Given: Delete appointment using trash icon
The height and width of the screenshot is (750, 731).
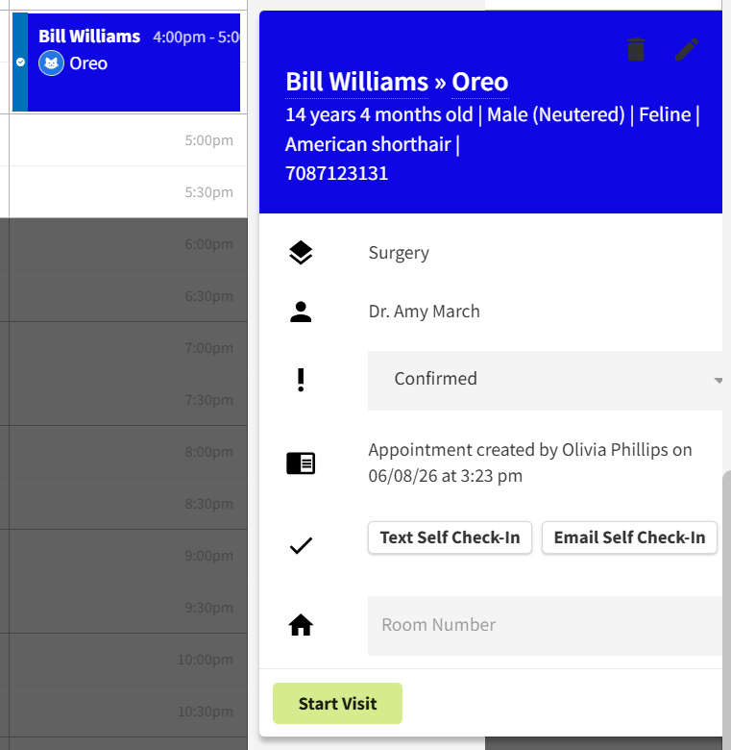Looking at the screenshot, I should [636, 49].
